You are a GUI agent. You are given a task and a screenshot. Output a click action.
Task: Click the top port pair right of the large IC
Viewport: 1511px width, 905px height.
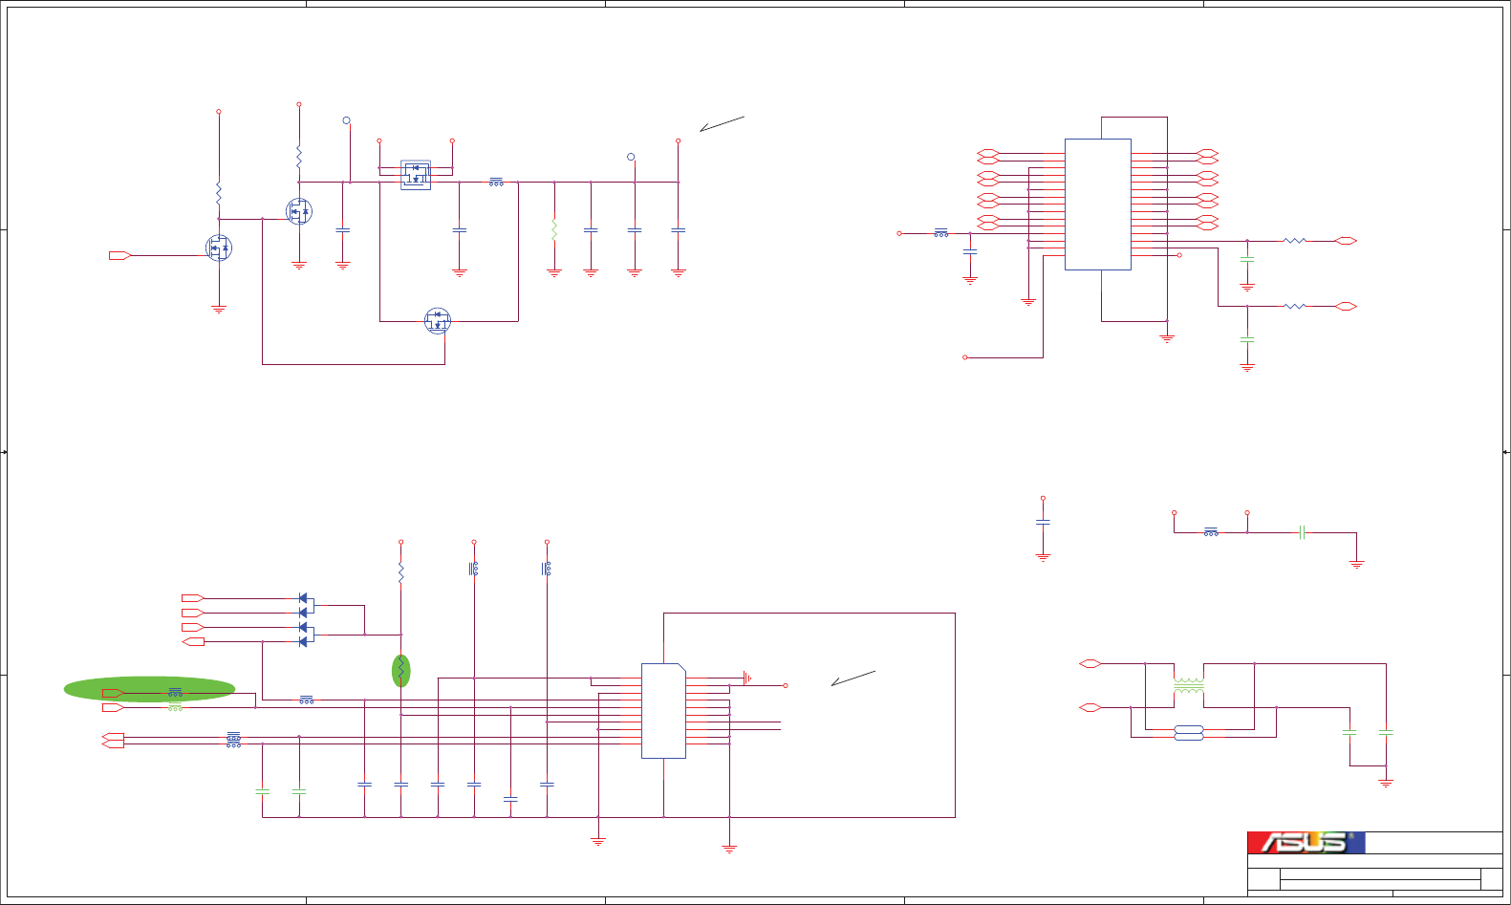tap(1207, 157)
